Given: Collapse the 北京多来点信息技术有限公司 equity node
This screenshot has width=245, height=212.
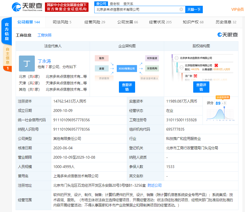Looking at the screenshot, I should [x=176, y=58].
